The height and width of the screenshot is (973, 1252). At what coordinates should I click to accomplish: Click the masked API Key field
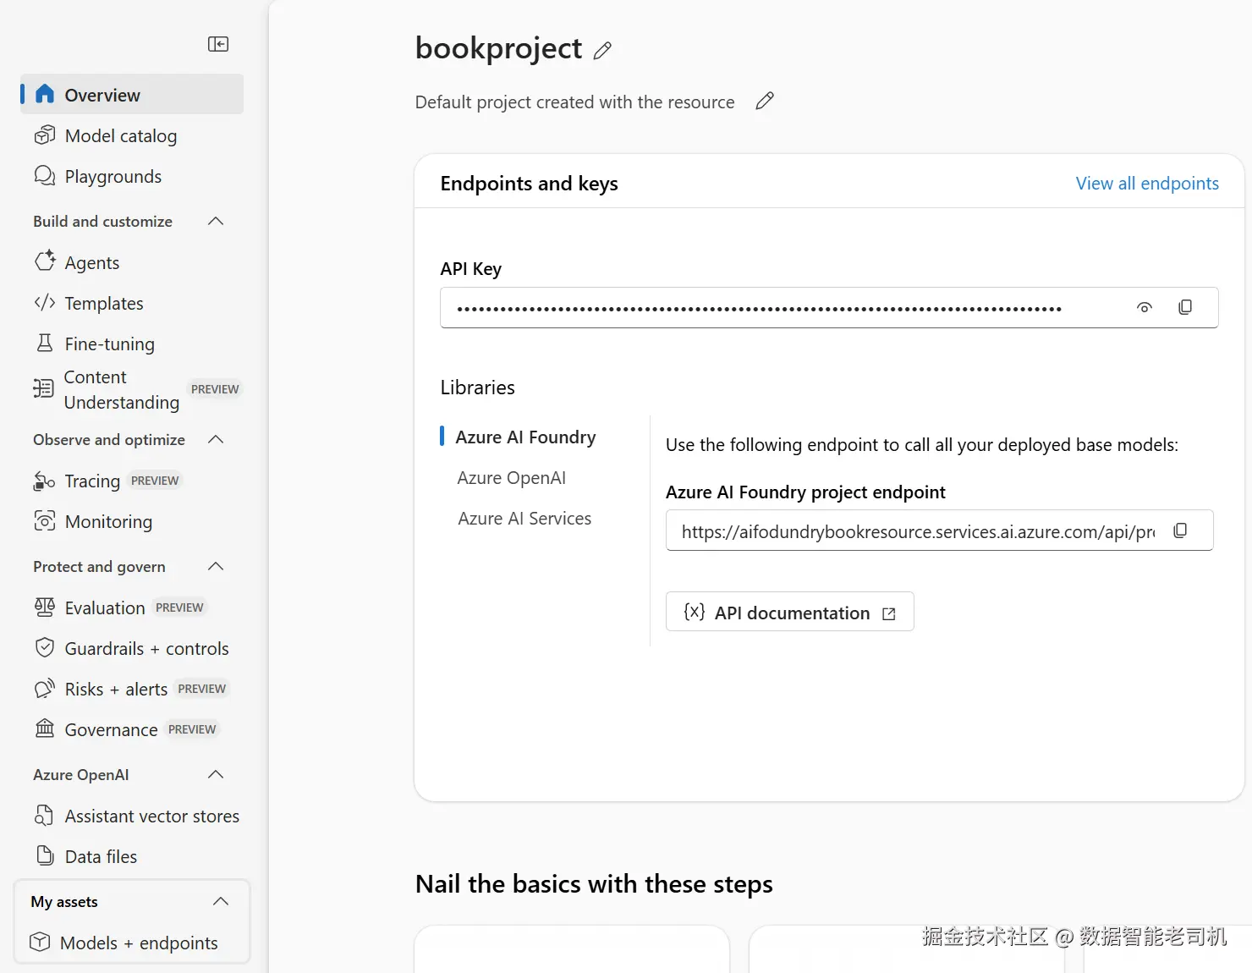click(x=829, y=307)
